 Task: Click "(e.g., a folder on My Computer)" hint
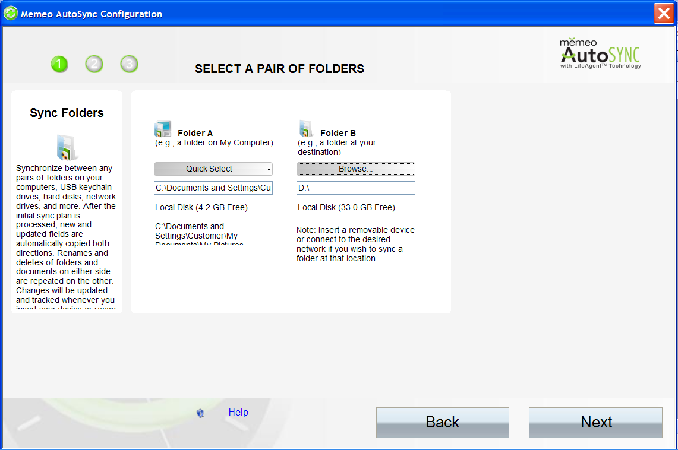click(x=214, y=143)
